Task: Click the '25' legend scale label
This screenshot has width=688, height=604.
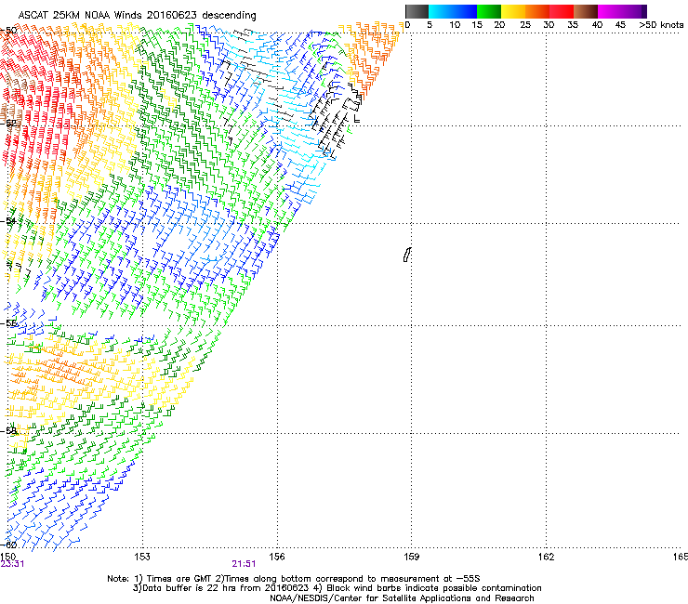Action: click(x=525, y=25)
